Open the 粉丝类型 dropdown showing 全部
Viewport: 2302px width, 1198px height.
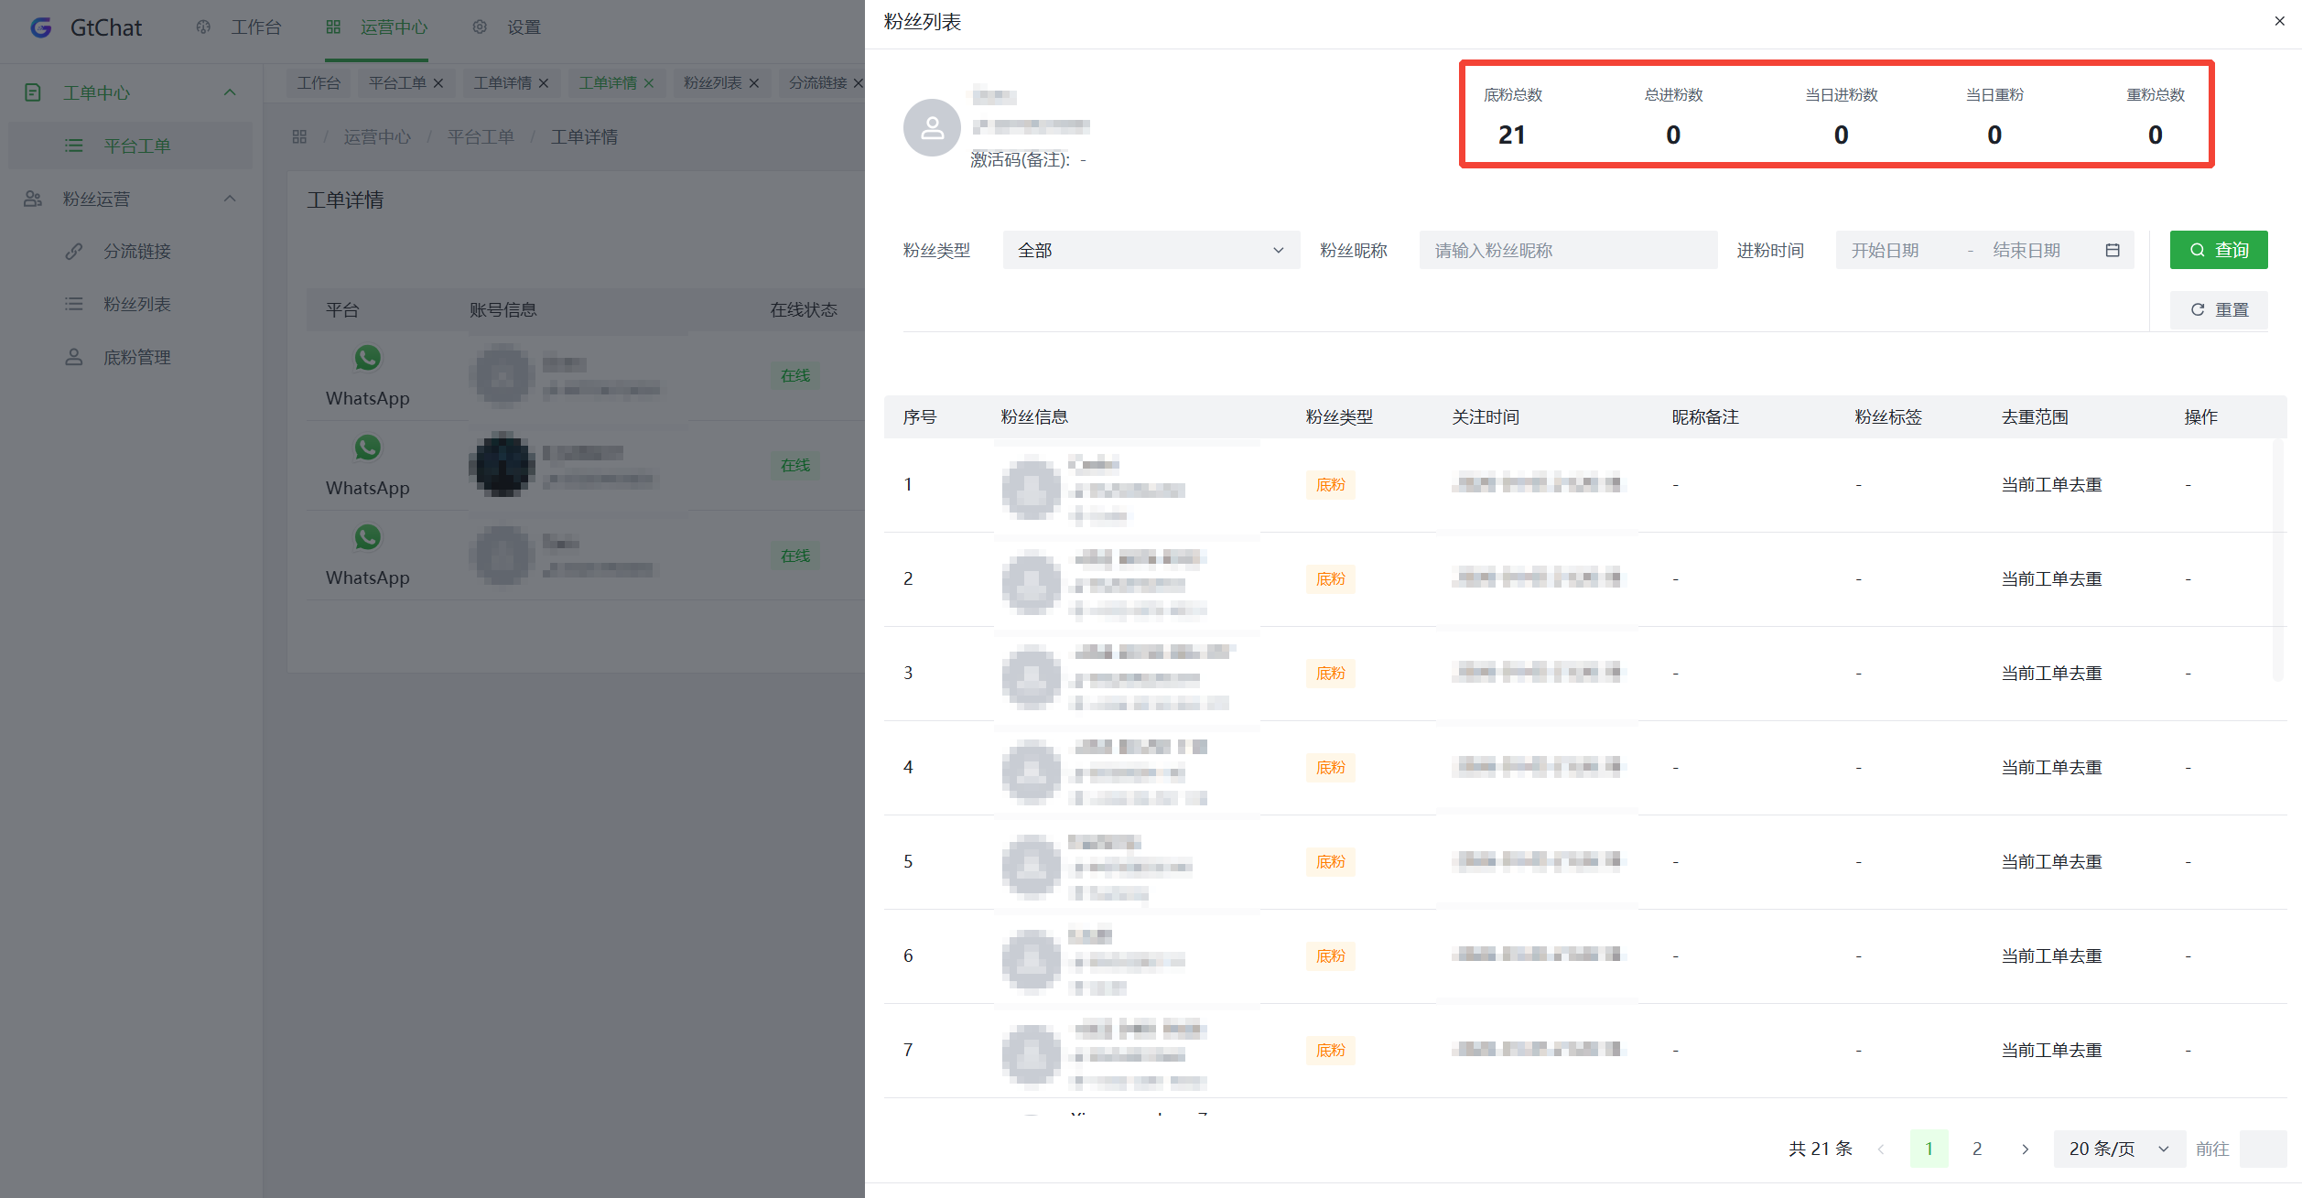(1151, 250)
